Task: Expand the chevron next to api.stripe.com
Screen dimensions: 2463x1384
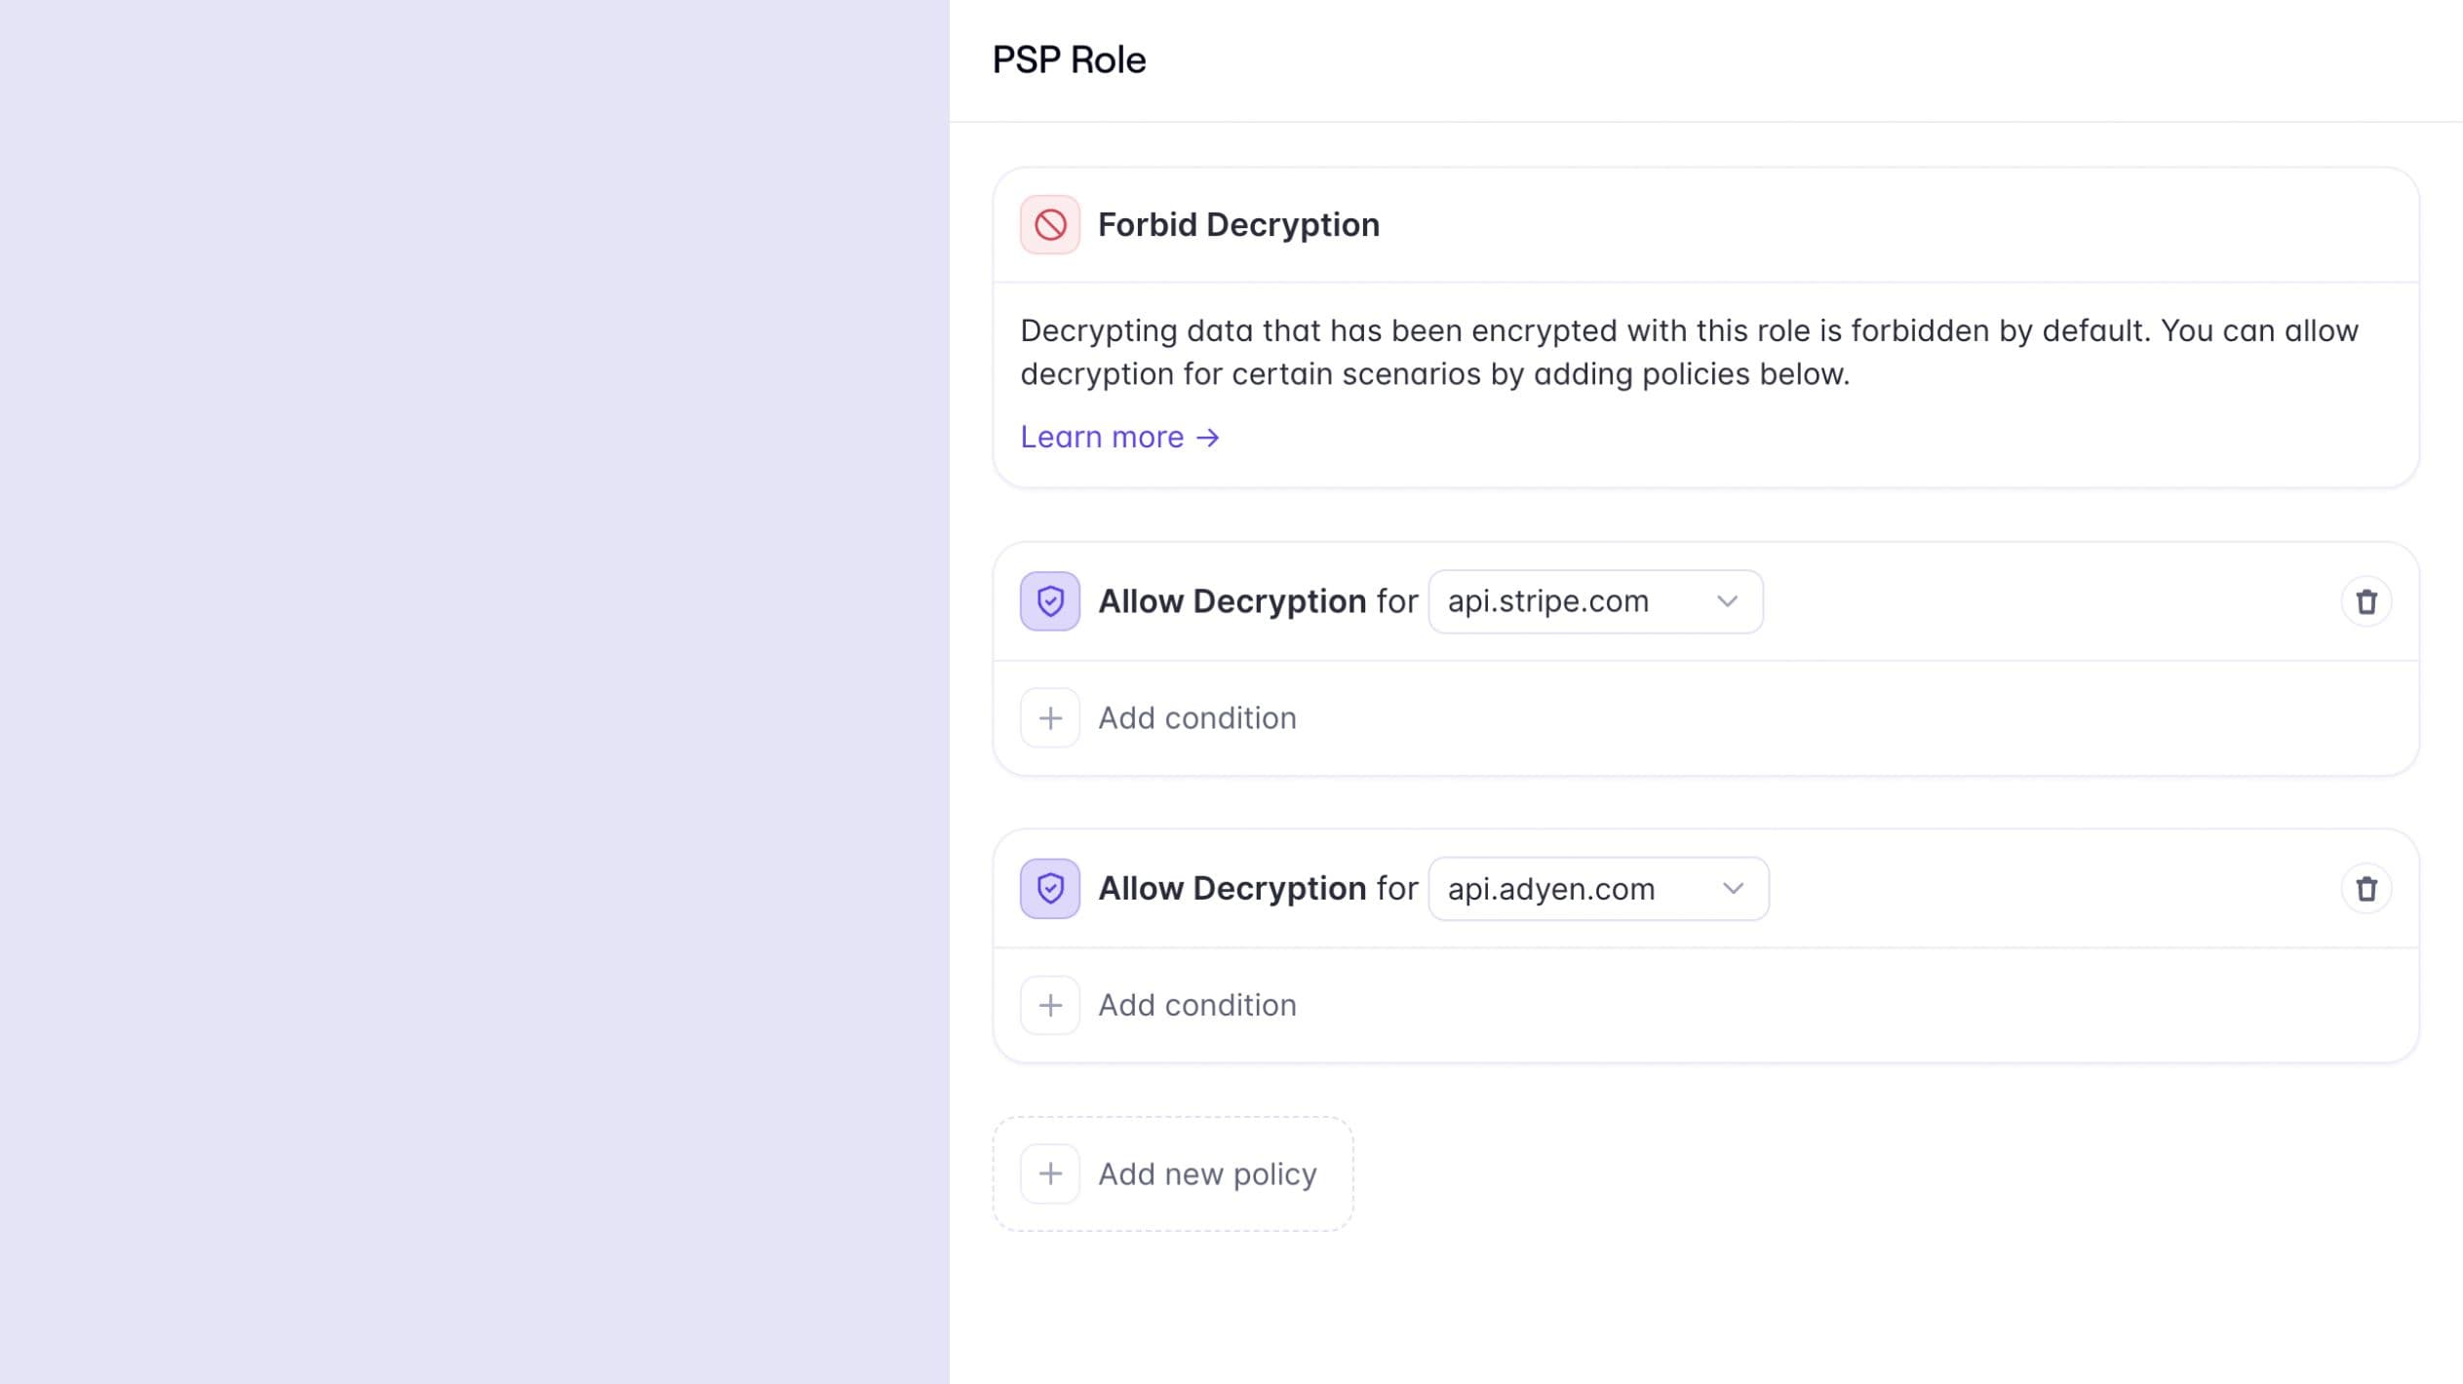Action: [x=1727, y=601]
